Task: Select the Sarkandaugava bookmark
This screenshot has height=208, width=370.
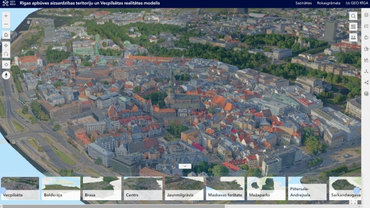Action: click(345, 189)
